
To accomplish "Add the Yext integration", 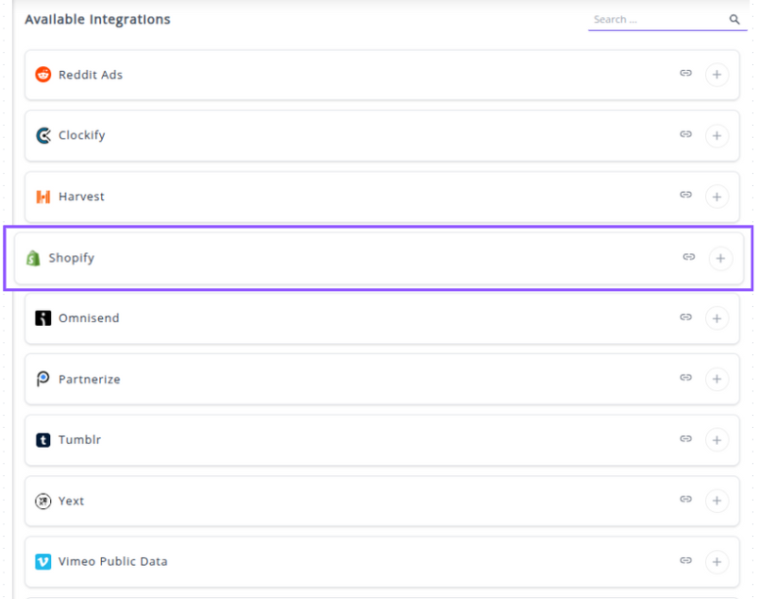I will point(717,501).
